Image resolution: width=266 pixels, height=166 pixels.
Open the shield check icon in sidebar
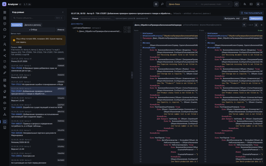point(5,24)
